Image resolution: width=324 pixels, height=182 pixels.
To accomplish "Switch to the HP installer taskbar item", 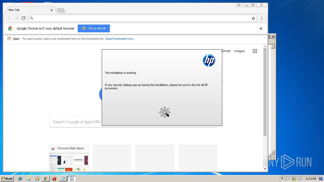I will tap(72, 179).
